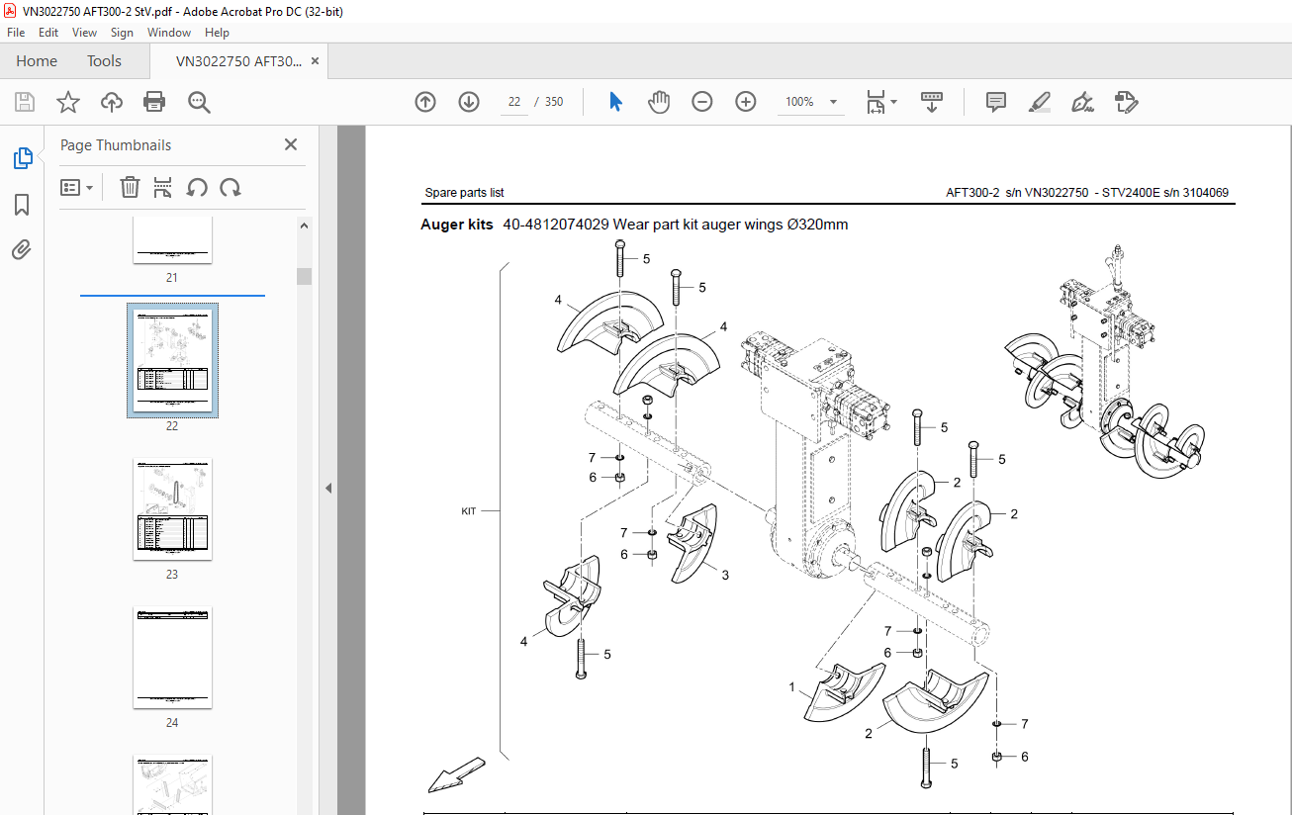Open the Sign document tool

pos(1082,102)
